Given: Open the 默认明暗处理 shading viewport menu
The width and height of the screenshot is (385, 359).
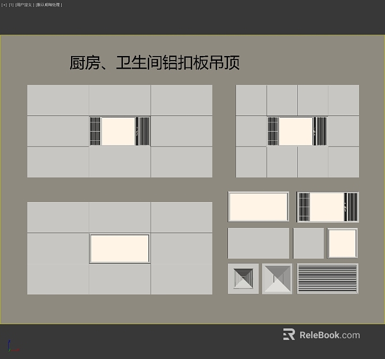Looking at the screenshot, I should pos(49,5).
